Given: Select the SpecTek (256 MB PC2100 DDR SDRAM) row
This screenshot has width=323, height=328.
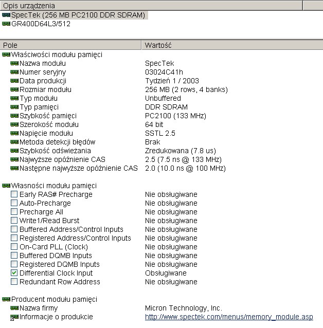Looking at the screenshot, I should coord(78,15).
